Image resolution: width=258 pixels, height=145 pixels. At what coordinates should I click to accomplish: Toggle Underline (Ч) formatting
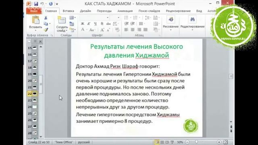pos(95,24)
